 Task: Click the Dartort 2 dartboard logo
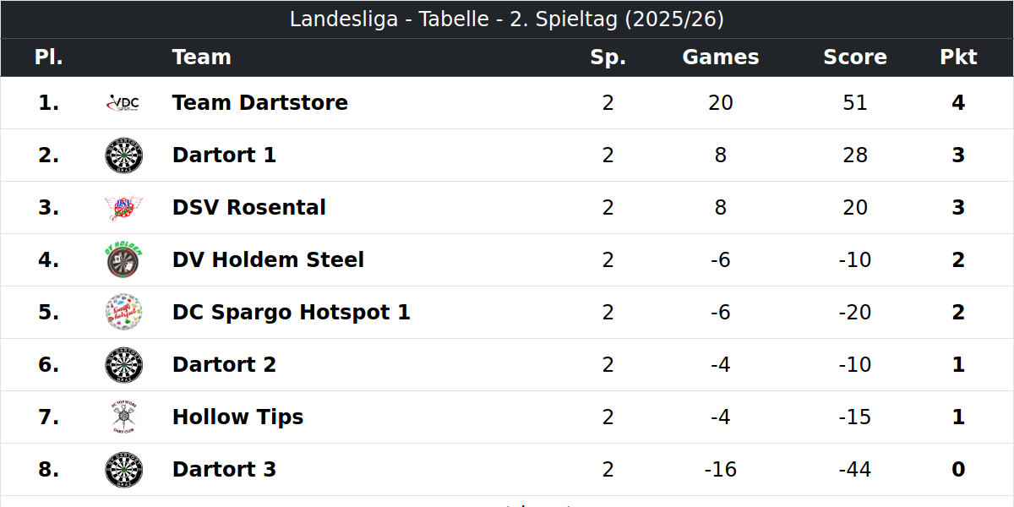click(x=123, y=365)
